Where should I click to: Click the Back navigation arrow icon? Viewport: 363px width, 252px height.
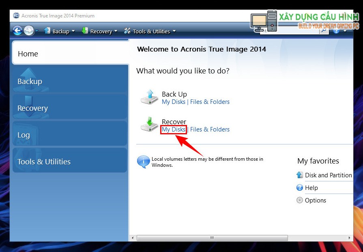click(x=17, y=31)
